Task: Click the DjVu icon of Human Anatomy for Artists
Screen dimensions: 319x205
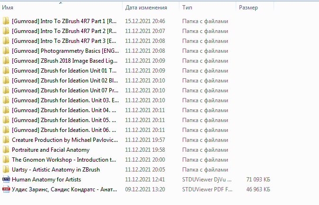Action: tap(6, 179)
